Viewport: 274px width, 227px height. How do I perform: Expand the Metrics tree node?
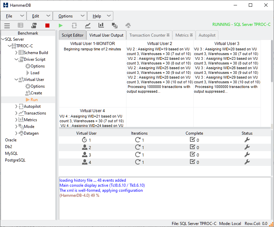tap(16, 120)
